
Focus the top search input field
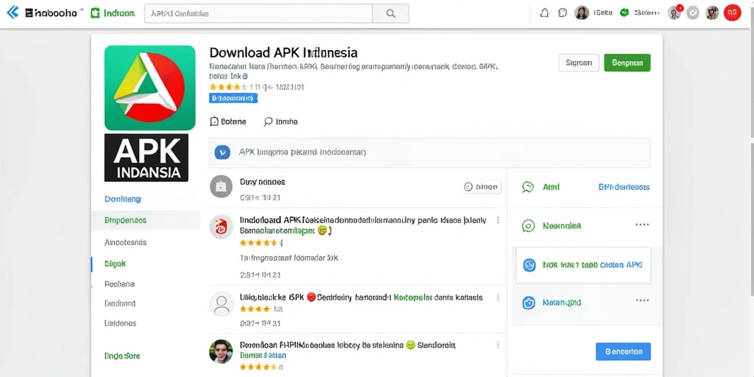click(x=258, y=13)
